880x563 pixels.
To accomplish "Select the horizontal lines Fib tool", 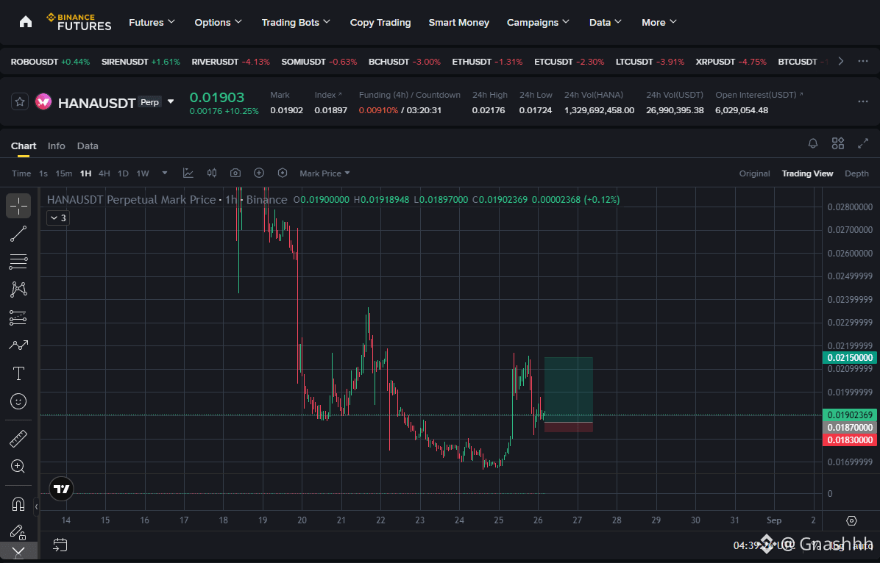I will tap(18, 262).
